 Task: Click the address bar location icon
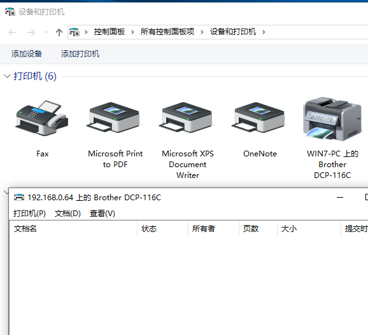[74, 32]
